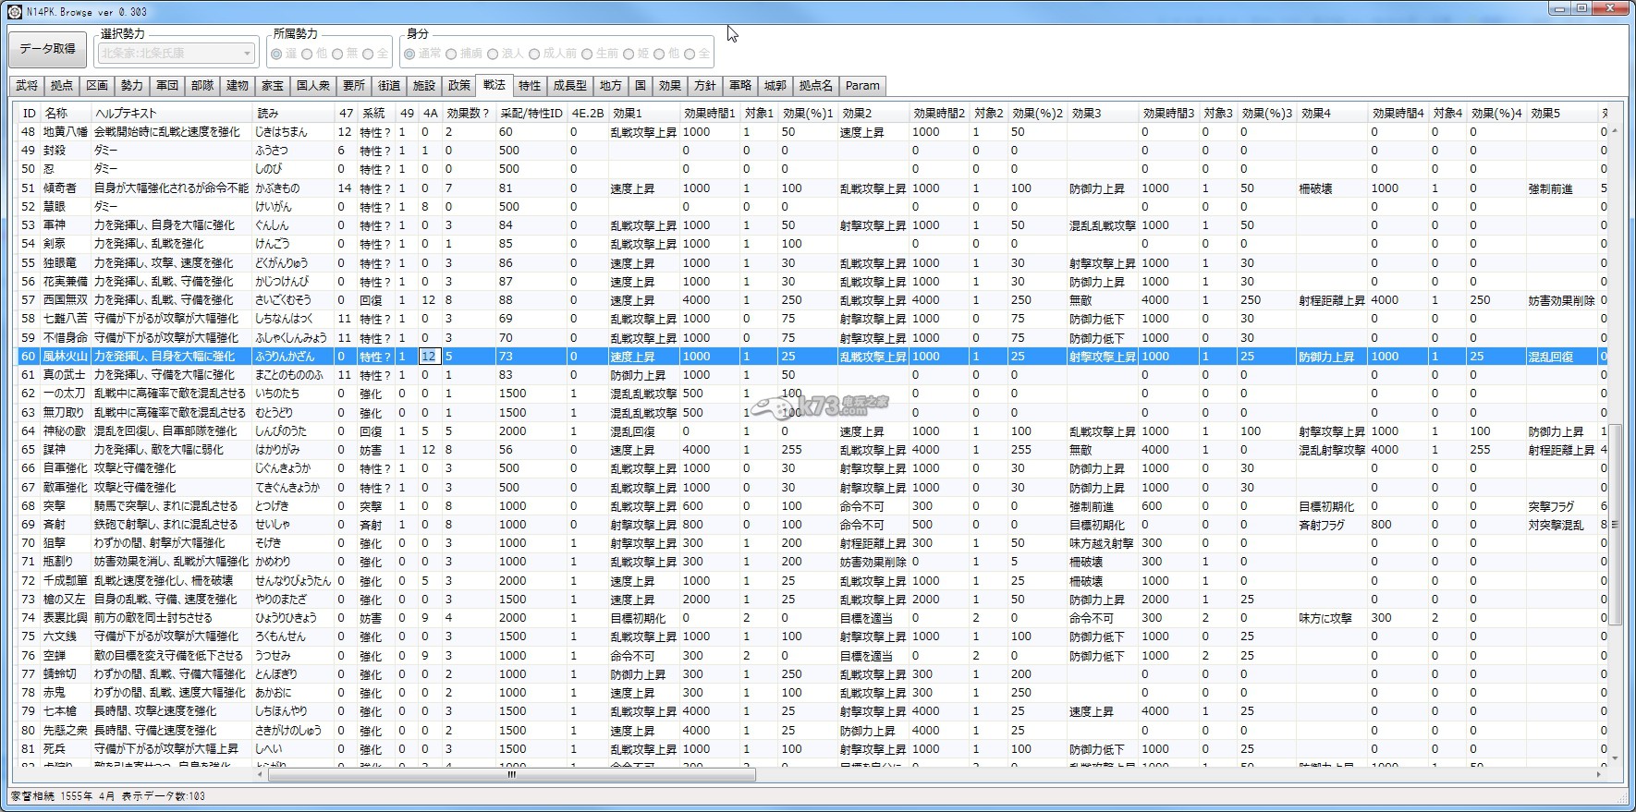Switch to the Param tab
Image resolution: width=1636 pixels, height=812 pixels.
862,86
